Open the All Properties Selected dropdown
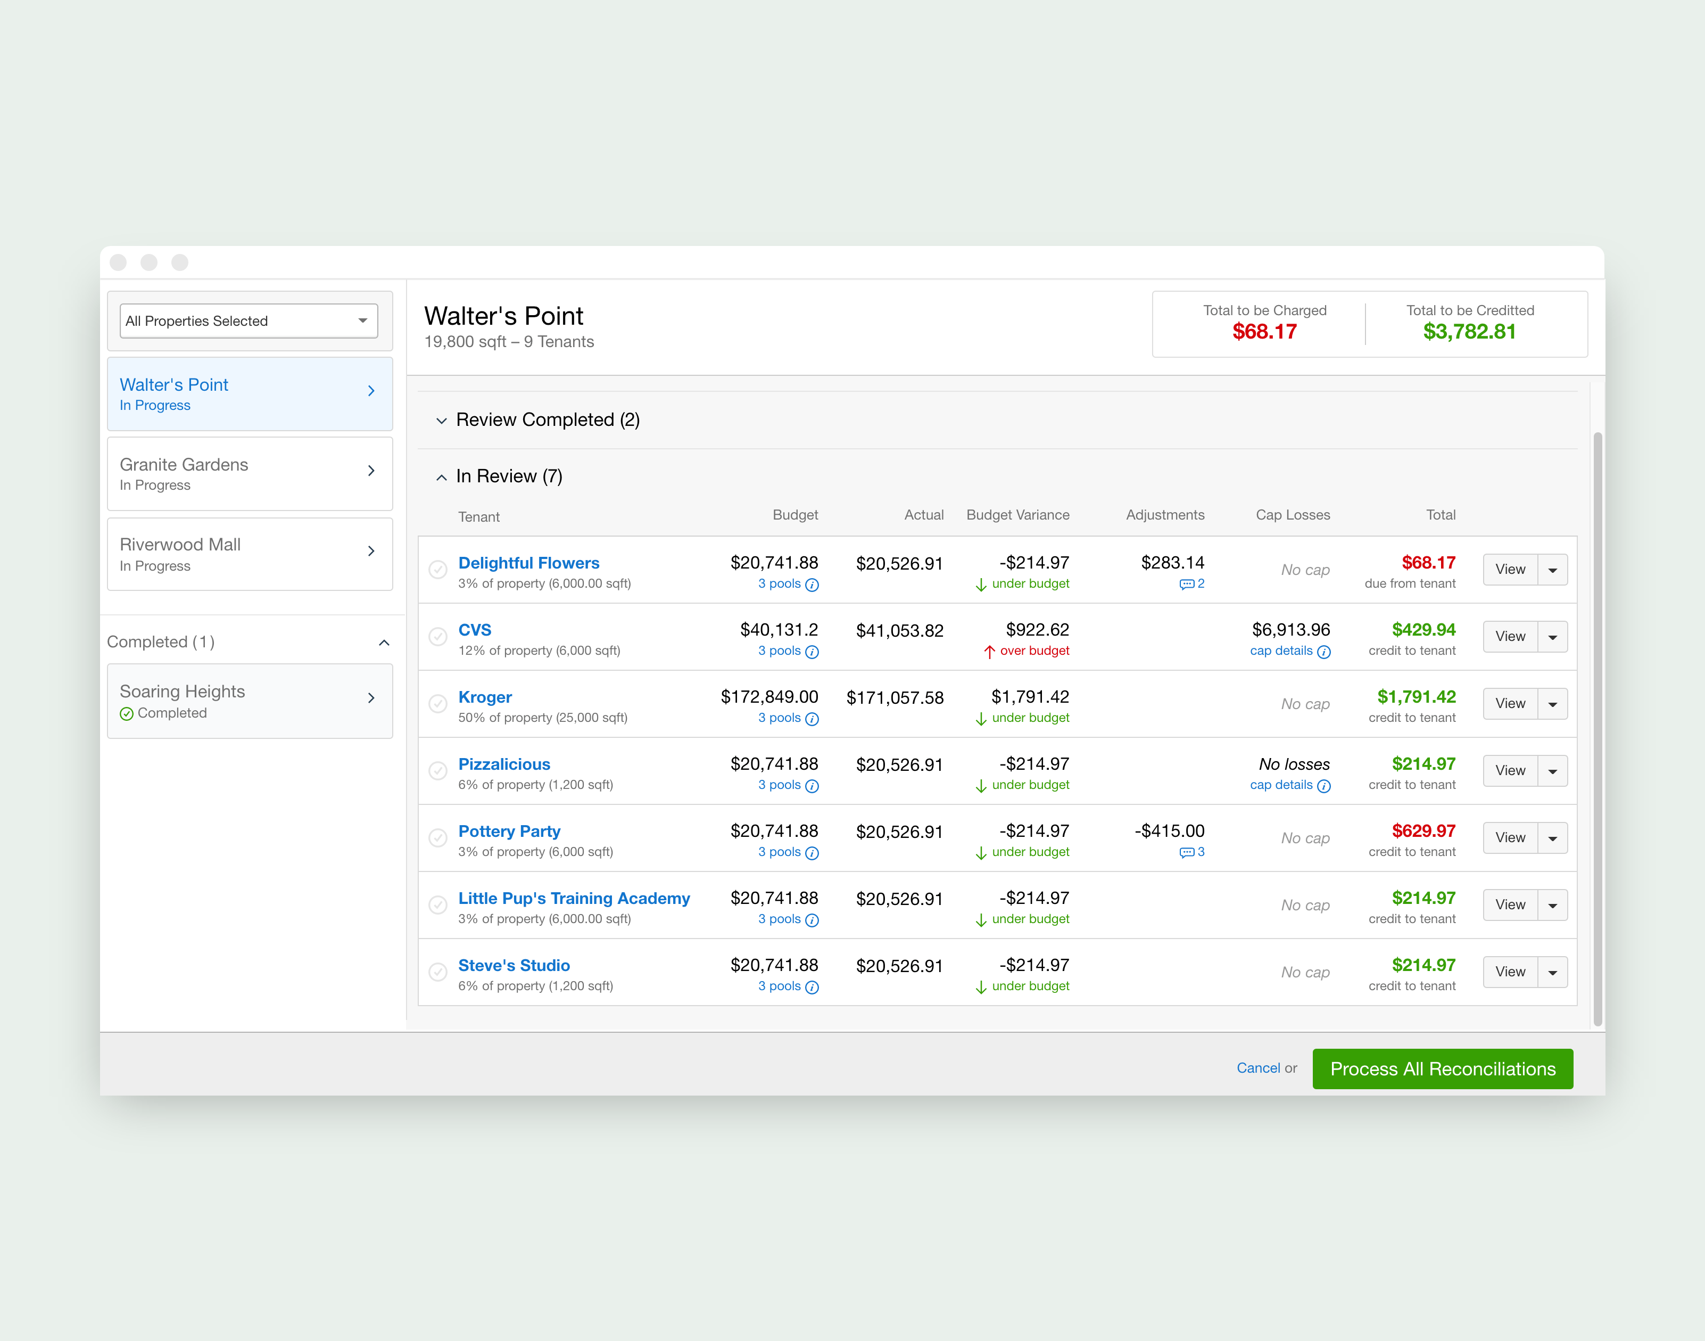 point(249,321)
